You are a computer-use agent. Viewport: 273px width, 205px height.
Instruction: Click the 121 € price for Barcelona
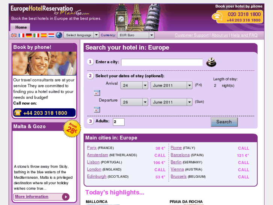[x=243, y=155]
